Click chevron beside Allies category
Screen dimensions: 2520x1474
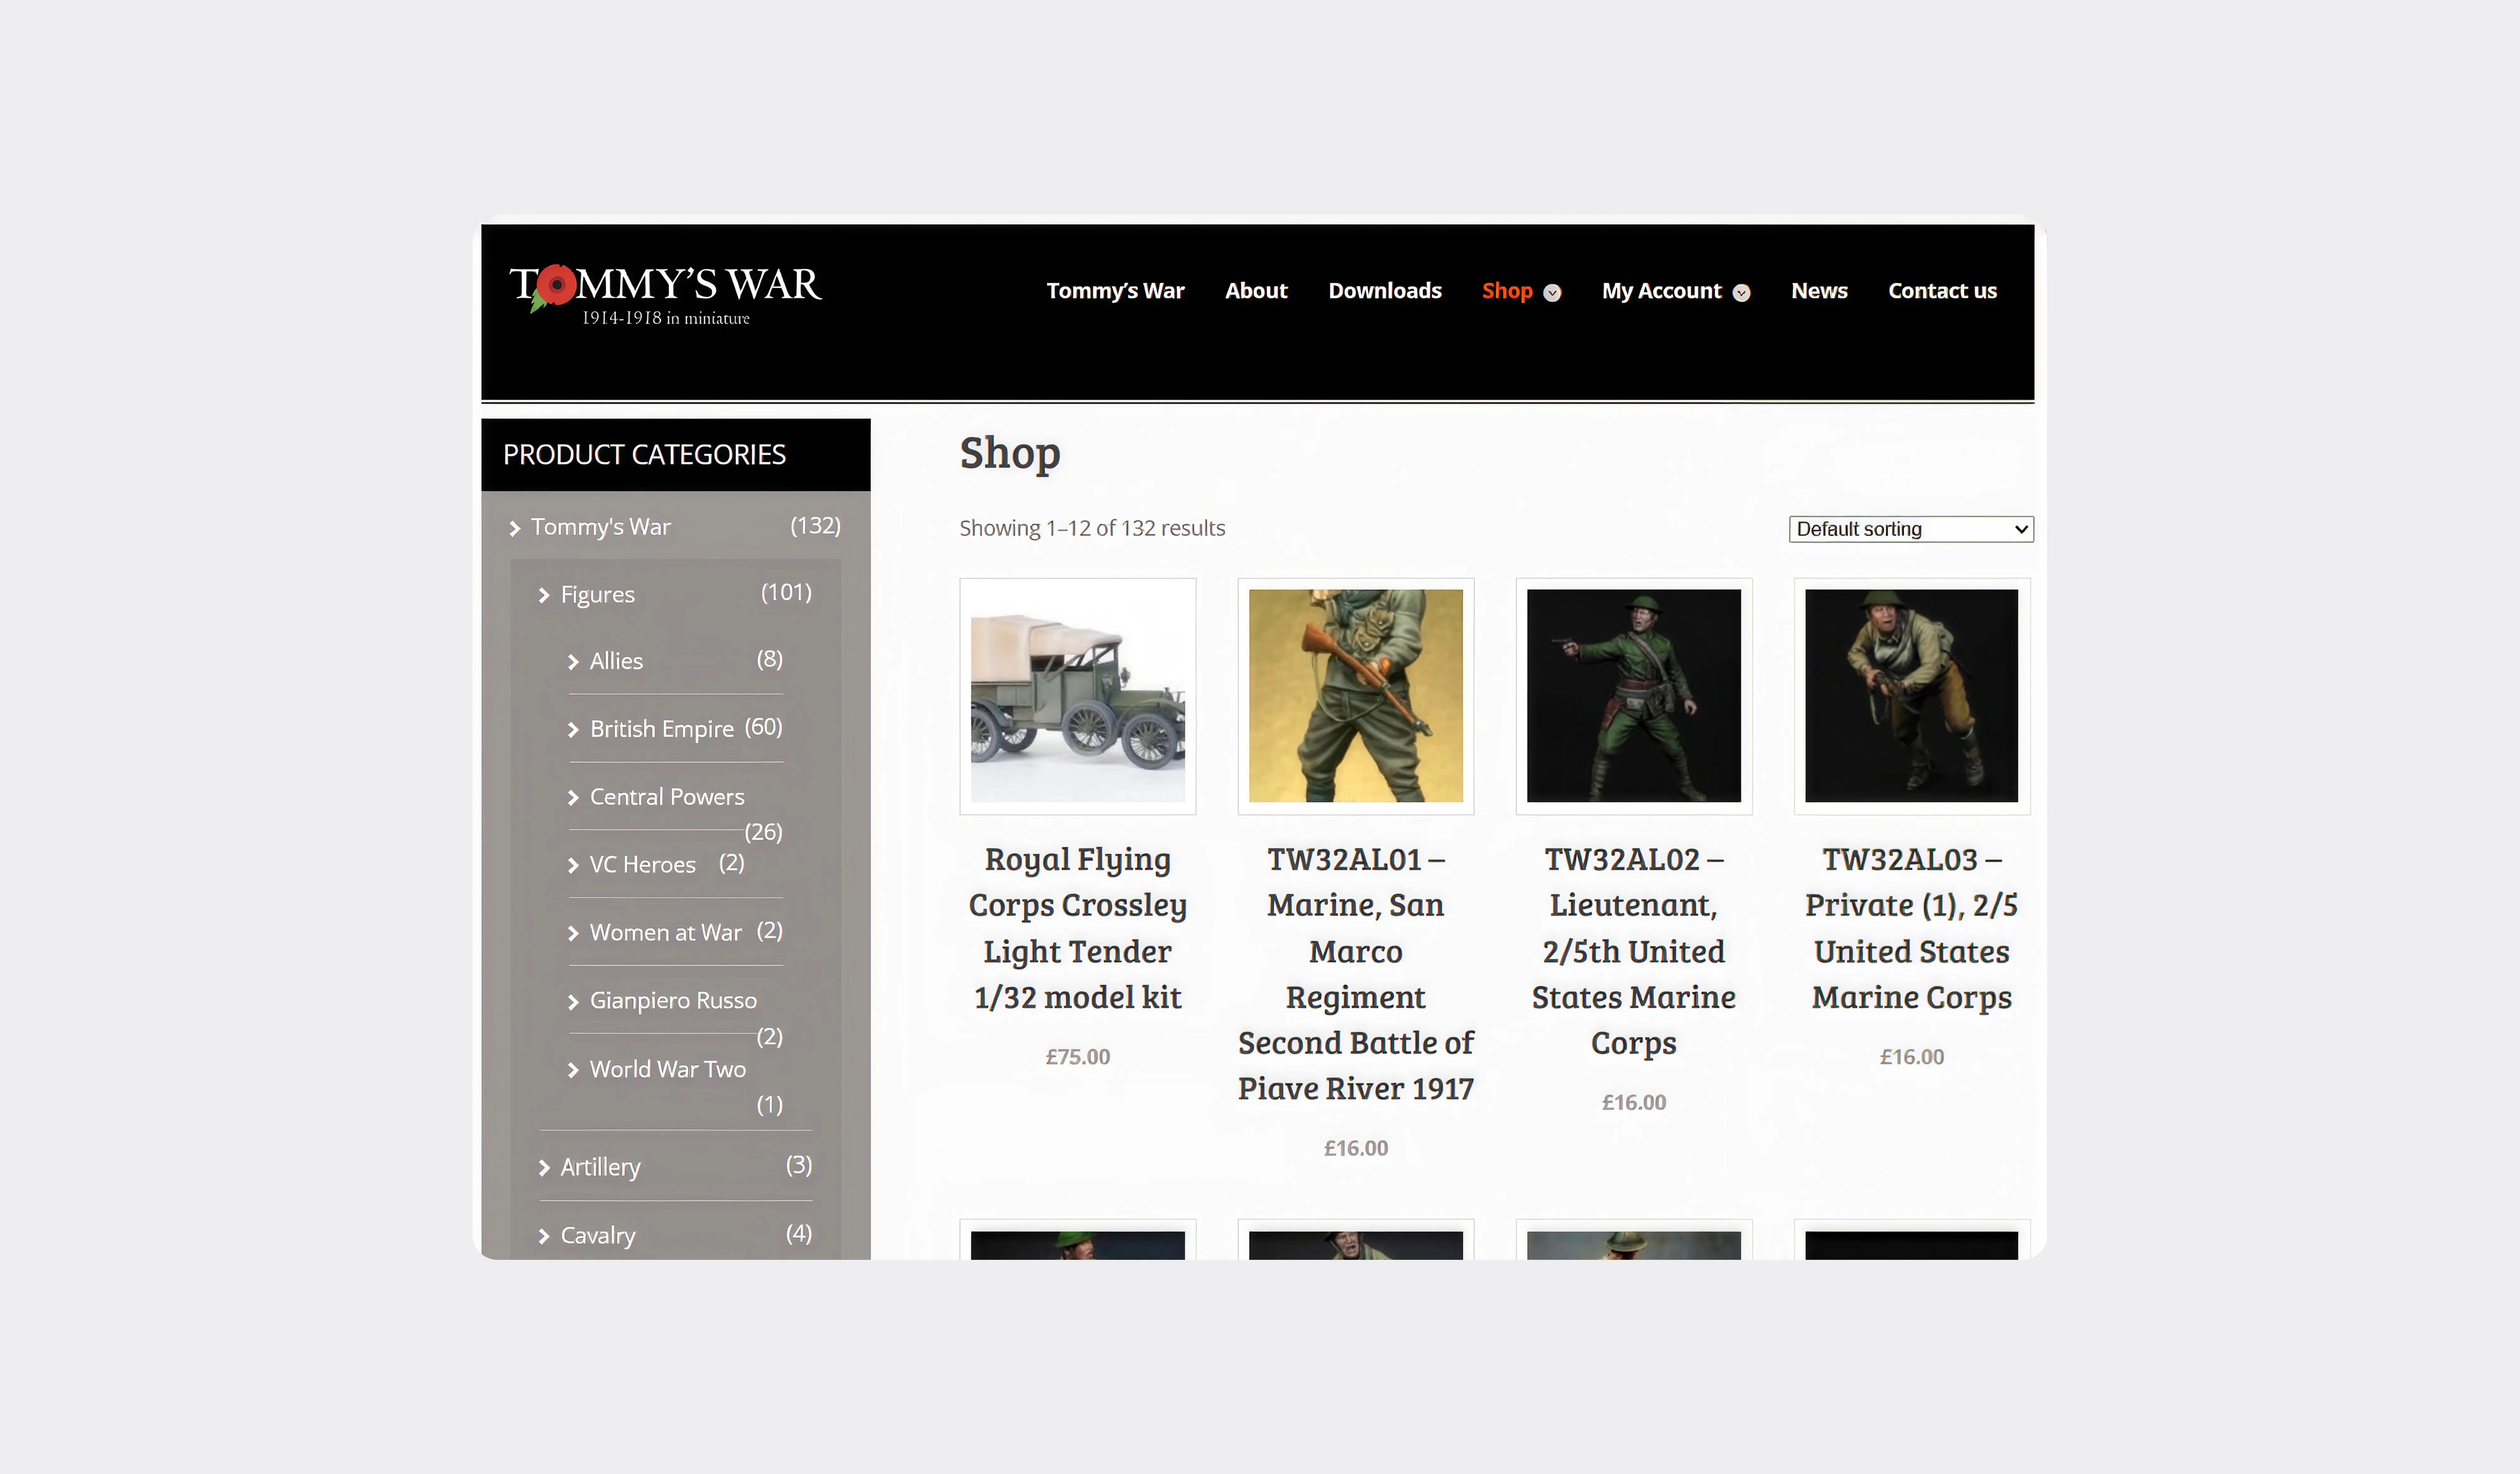tap(573, 662)
